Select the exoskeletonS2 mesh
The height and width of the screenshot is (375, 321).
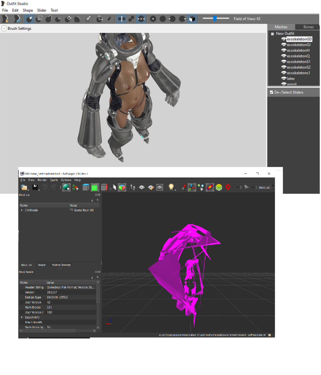click(298, 67)
